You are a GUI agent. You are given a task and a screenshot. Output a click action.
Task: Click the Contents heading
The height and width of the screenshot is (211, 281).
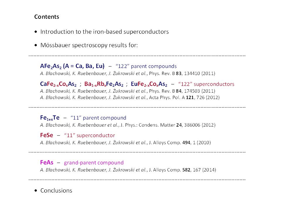pos(47,17)
